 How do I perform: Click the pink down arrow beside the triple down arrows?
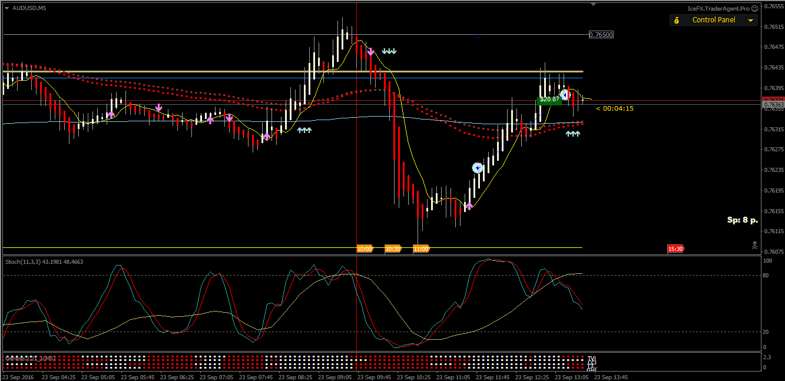370,52
